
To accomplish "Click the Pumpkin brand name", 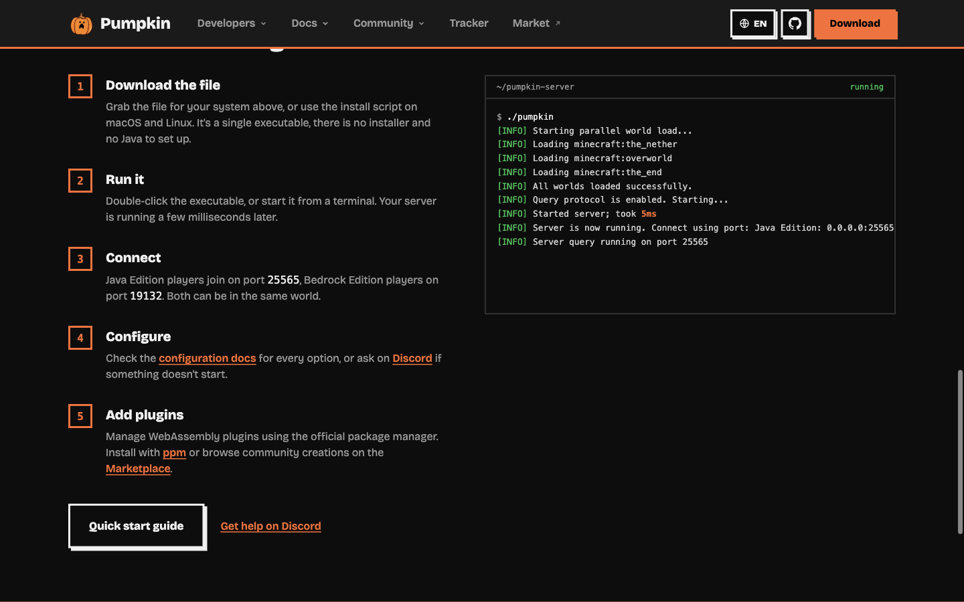I will click(135, 23).
